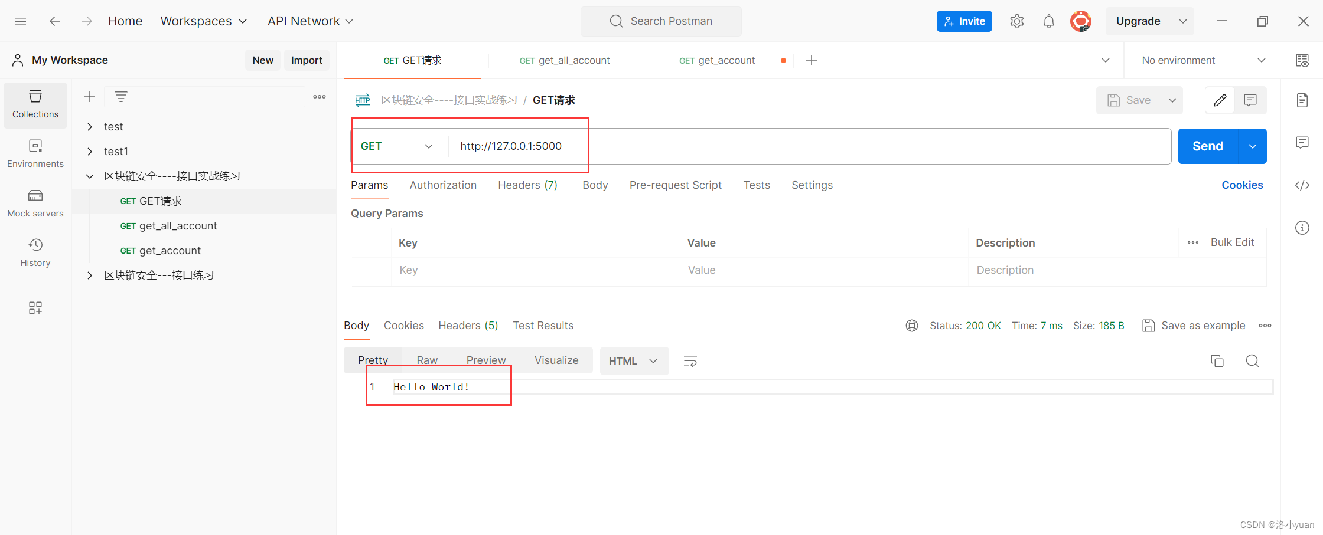This screenshot has width=1323, height=535.
Task: Add a new request tab
Action: click(x=812, y=60)
